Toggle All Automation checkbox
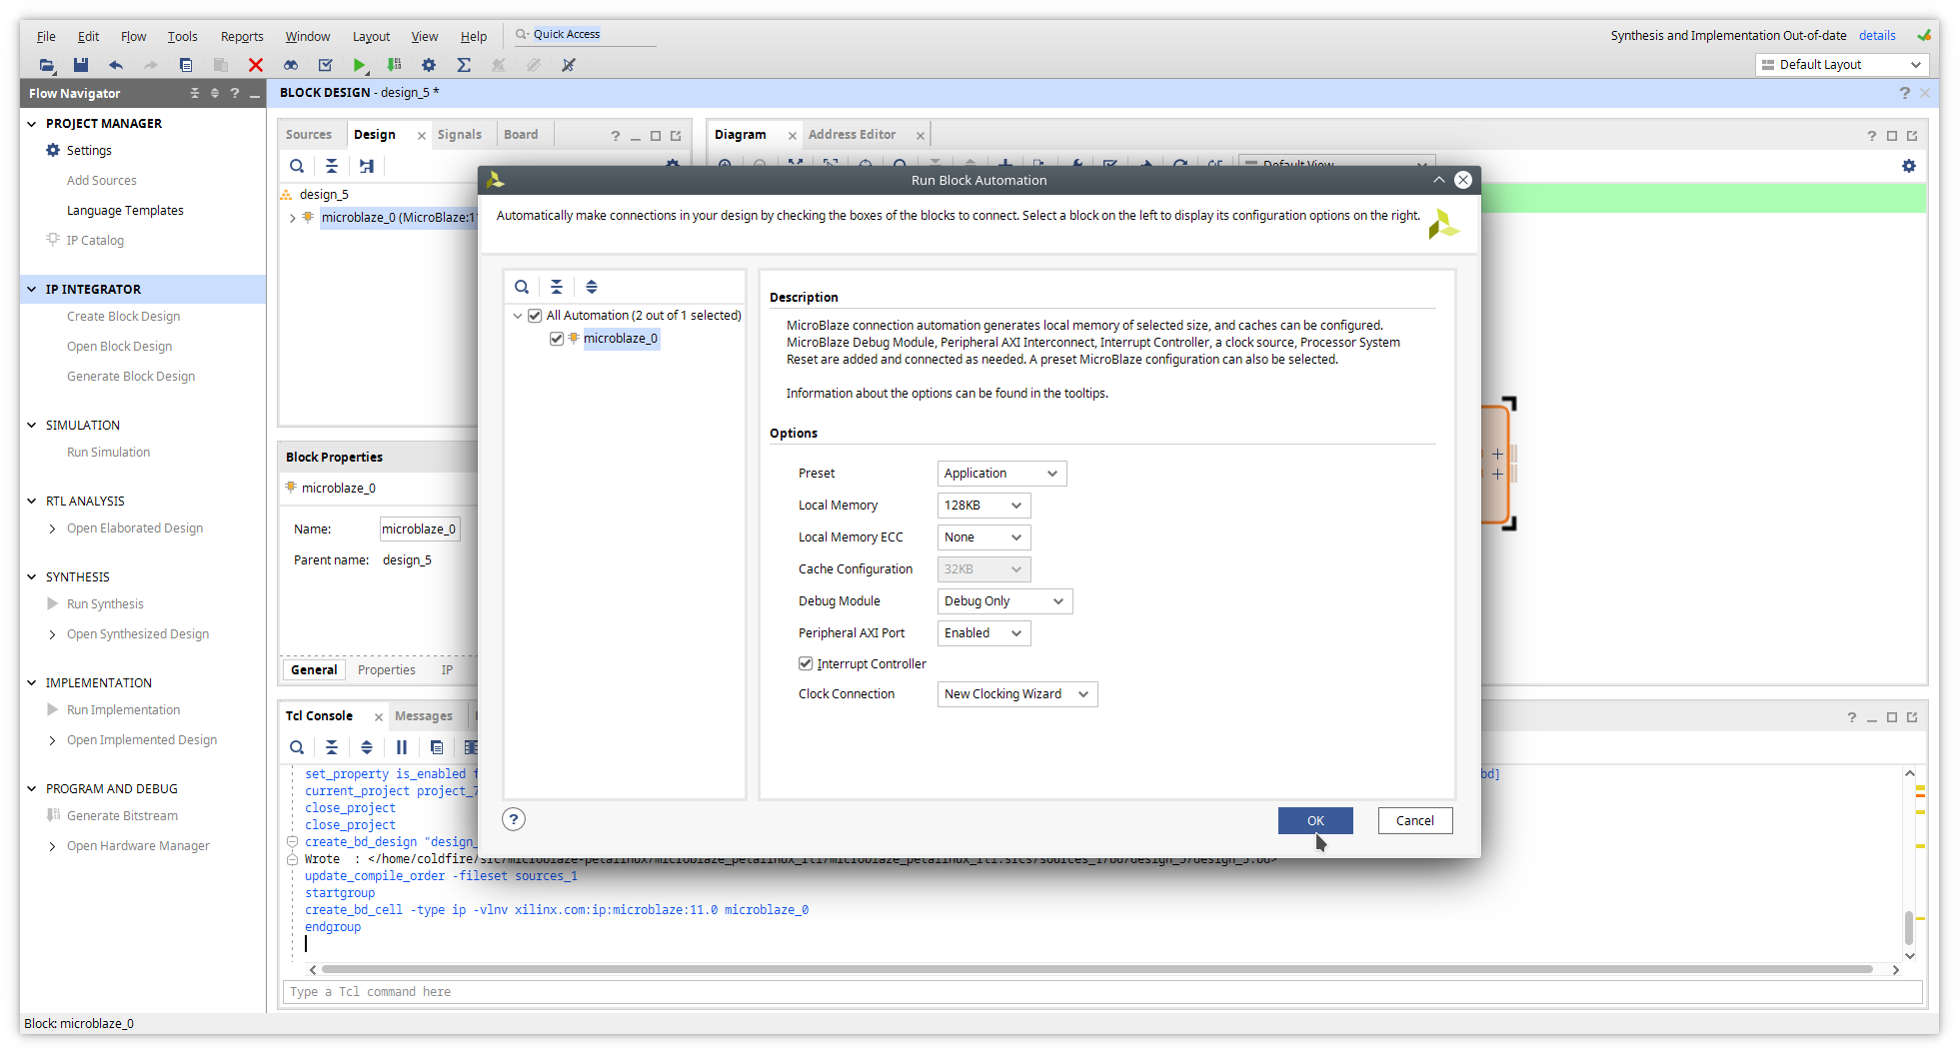 point(535,316)
